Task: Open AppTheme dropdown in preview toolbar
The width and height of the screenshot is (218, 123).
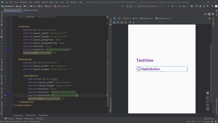Action: [x=146, y=18]
